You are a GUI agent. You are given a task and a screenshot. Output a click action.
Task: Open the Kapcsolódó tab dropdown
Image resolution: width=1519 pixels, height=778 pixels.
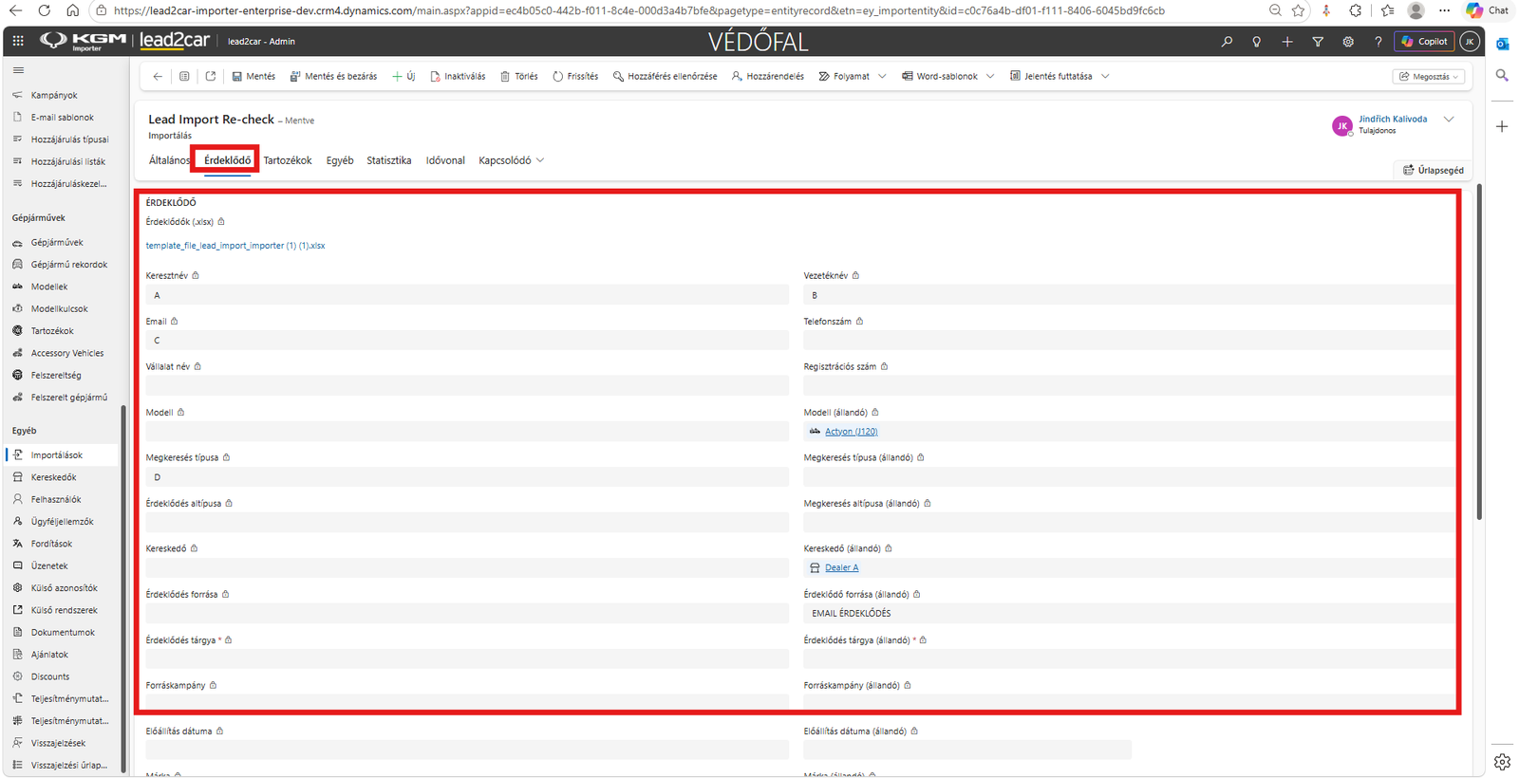click(x=511, y=160)
